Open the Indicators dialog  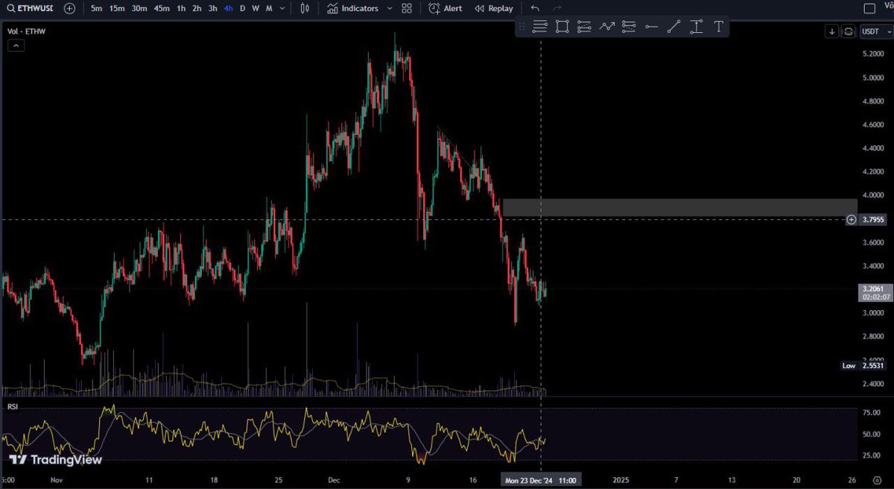coord(352,8)
